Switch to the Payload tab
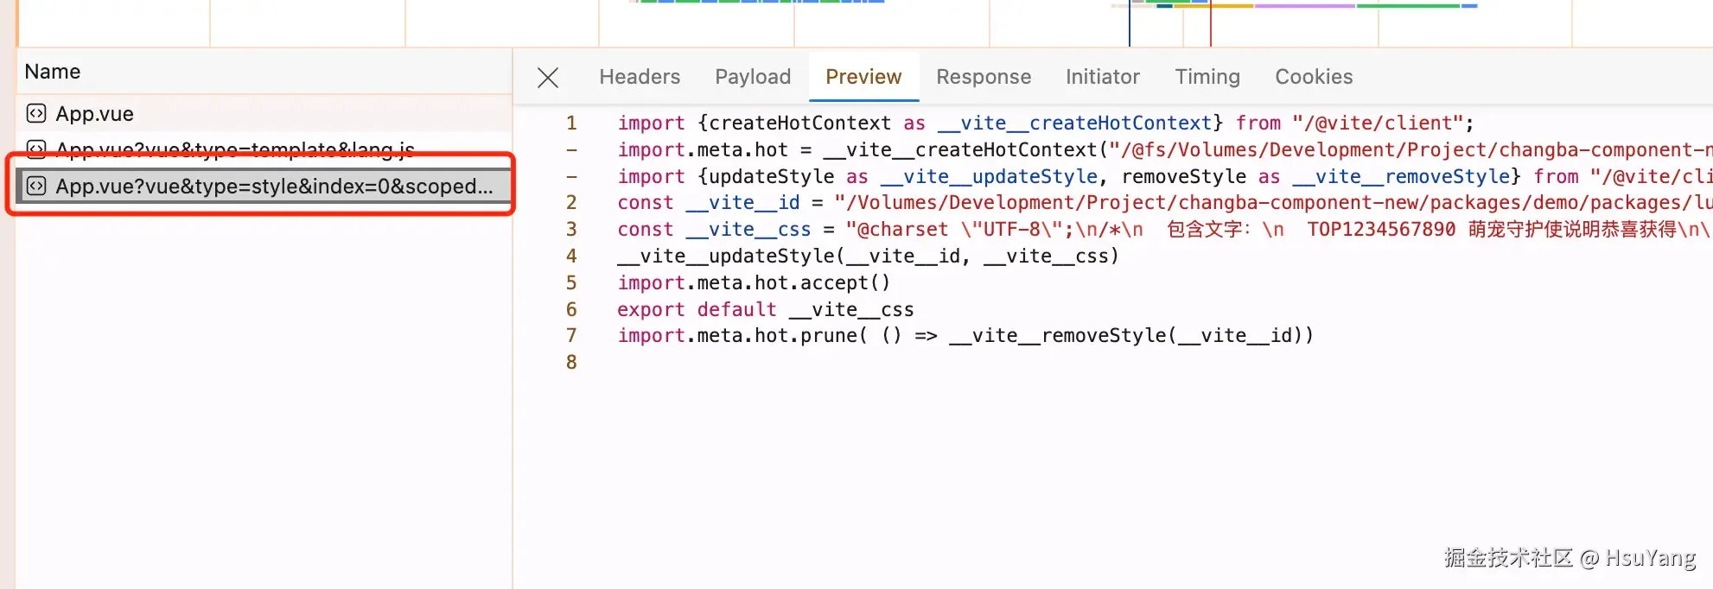Image resolution: width=1713 pixels, height=589 pixels. pyautogui.click(x=753, y=77)
